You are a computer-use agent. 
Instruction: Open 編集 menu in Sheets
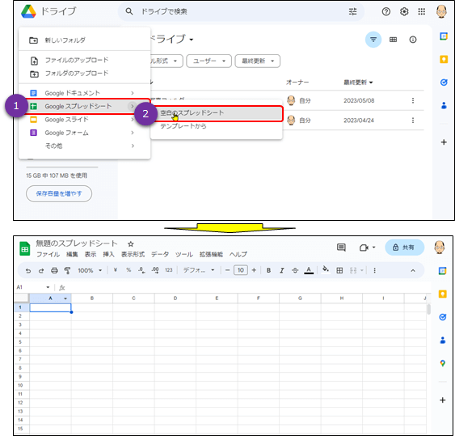pos(72,255)
